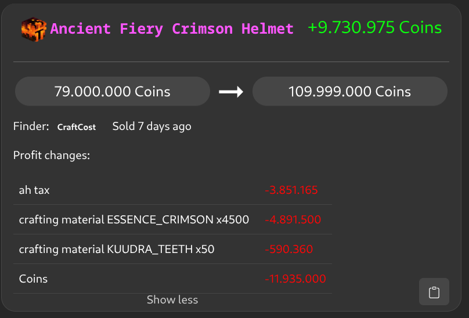Viewport: 469px width, 318px height.
Task: Select the CraftCost finder label
Action: coord(76,127)
